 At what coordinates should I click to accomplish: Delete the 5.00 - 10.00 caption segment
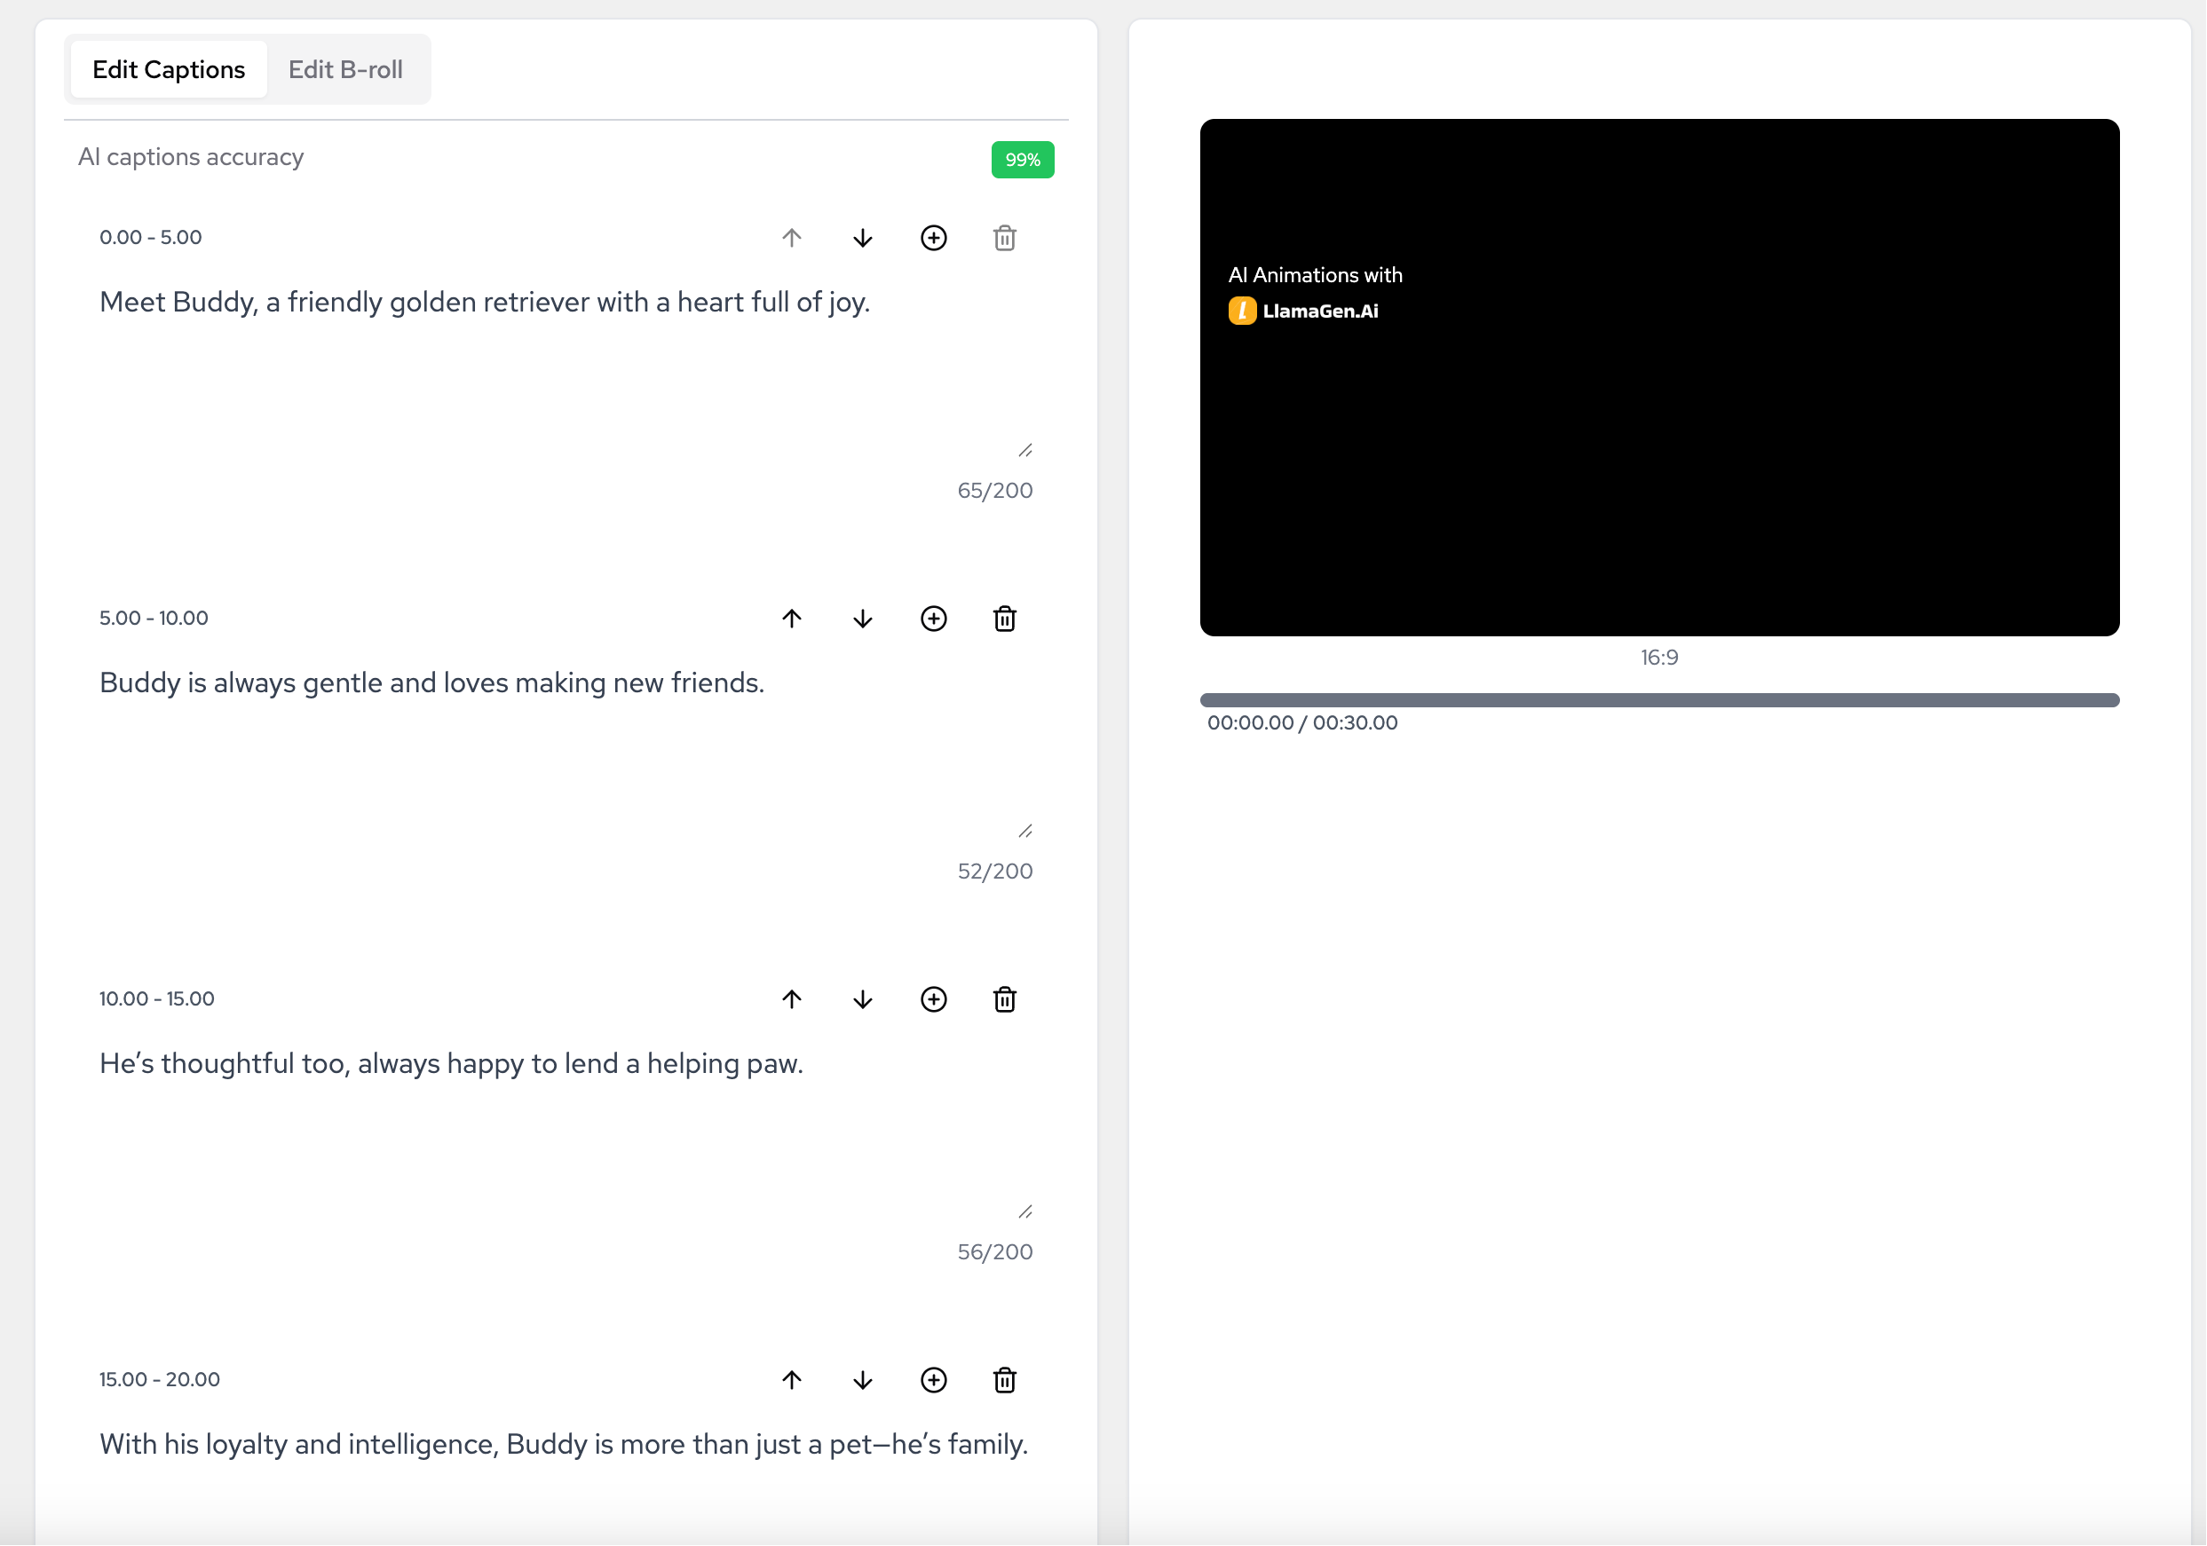tap(1004, 618)
